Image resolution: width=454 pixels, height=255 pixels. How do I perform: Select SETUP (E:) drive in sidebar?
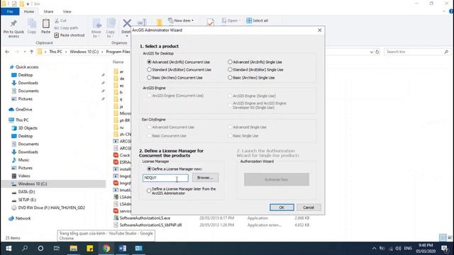(x=27, y=200)
